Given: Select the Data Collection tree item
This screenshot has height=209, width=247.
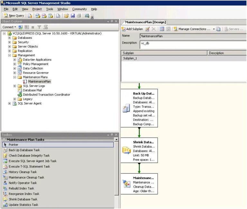Looking at the screenshot, I should pos(33,69).
